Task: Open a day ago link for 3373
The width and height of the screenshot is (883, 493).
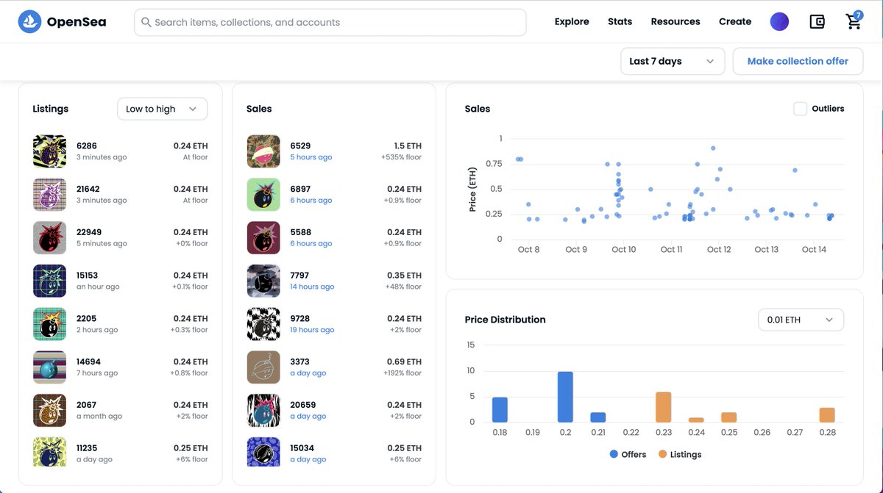Action: click(308, 373)
